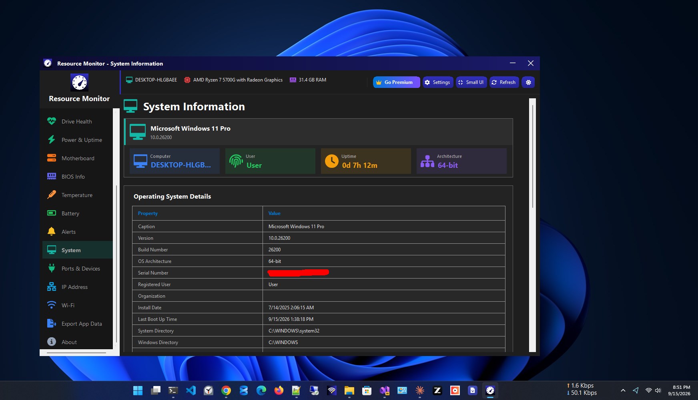Select the System sidebar item

pyautogui.click(x=78, y=250)
